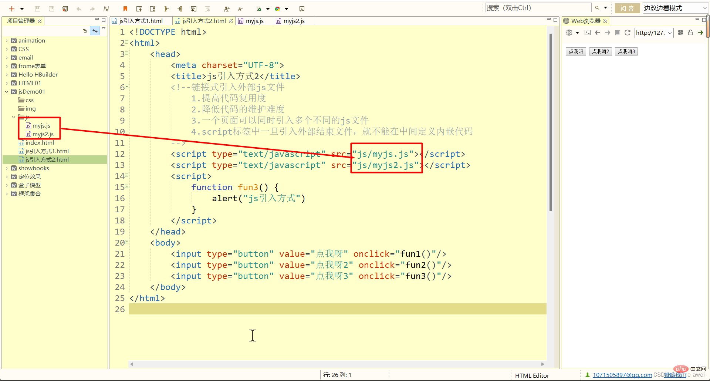Select the Hello HBuilder project
The width and height of the screenshot is (710, 381).
point(38,75)
